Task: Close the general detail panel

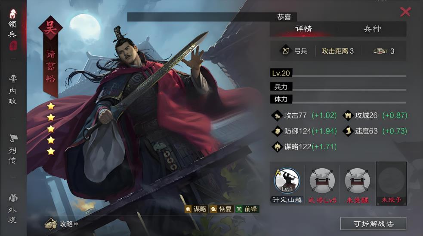Action: [405, 12]
